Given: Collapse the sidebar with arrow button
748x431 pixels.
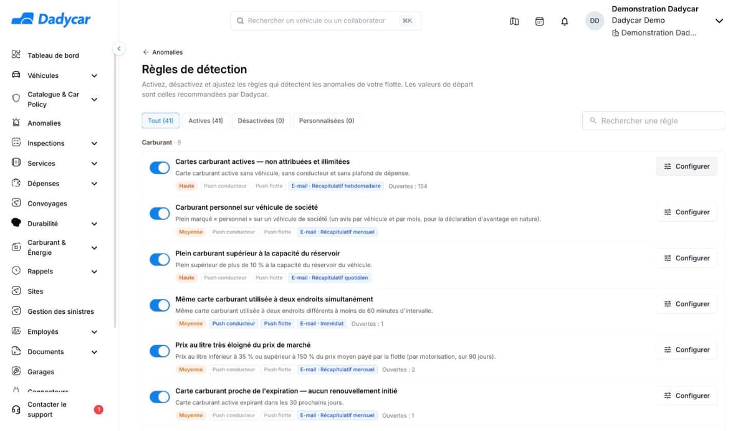Looking at the screenshot, I should tap(118, 49).
